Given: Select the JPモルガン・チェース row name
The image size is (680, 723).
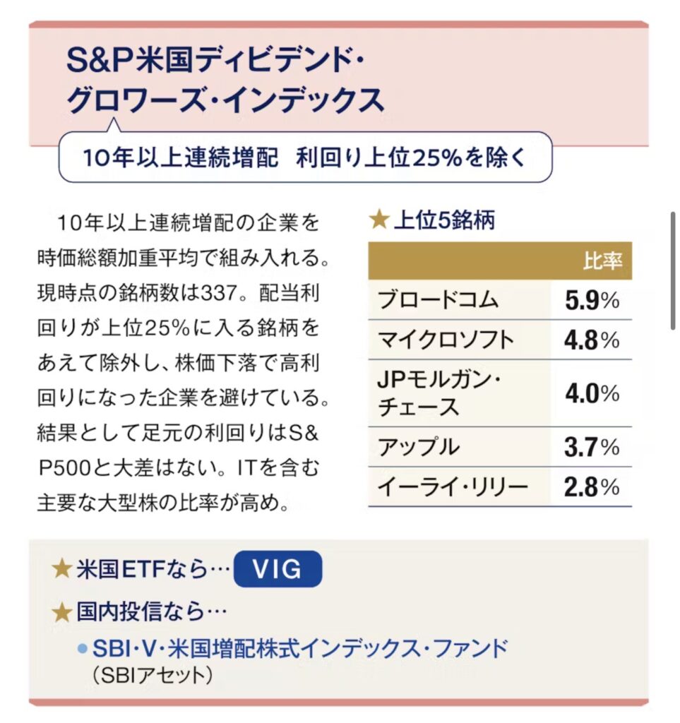Looking at the screenshot, I should pos(439,393).
